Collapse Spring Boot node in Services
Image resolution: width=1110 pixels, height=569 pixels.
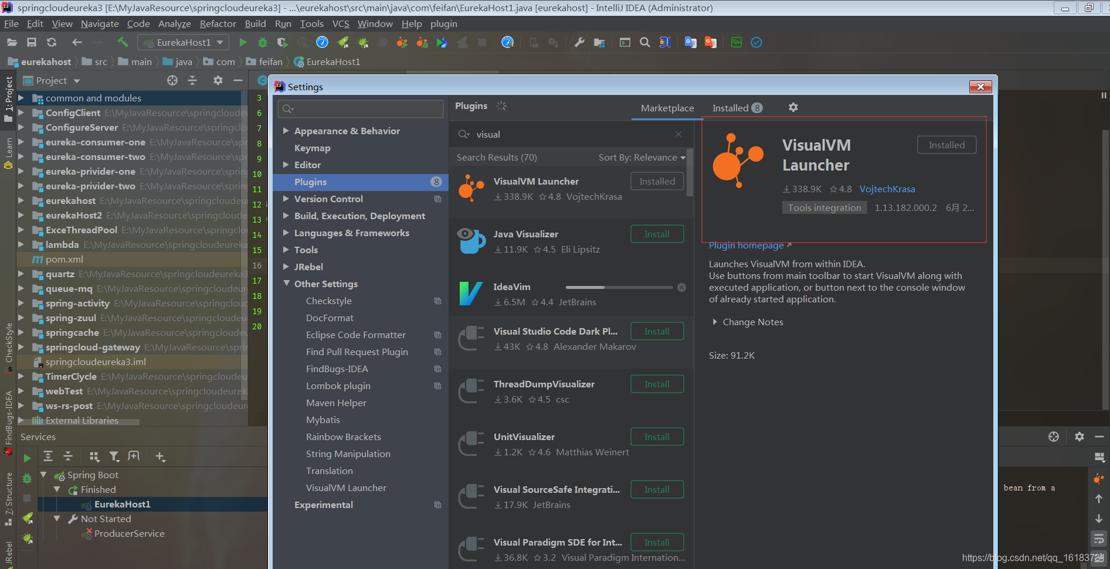43,475
